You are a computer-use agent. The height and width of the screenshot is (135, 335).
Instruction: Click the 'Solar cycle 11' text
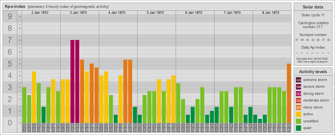click(313, 15)
